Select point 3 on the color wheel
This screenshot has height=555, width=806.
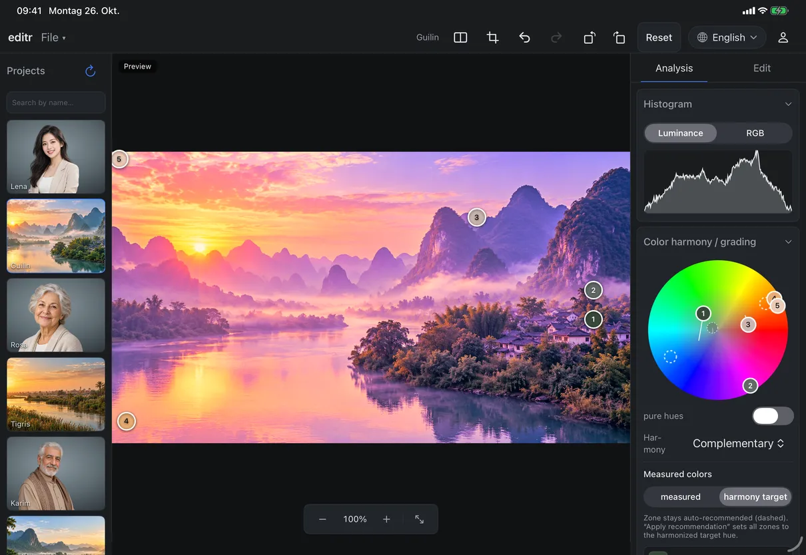click(748, 325)
